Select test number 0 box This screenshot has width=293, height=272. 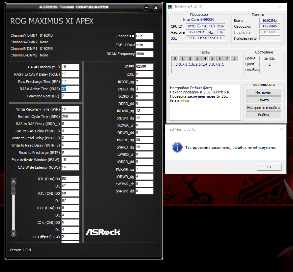(x=175, y=58)
